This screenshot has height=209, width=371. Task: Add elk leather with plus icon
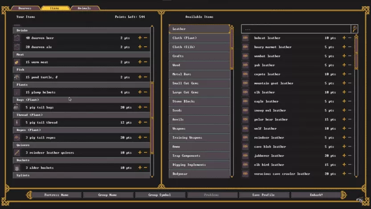point(344,92)
